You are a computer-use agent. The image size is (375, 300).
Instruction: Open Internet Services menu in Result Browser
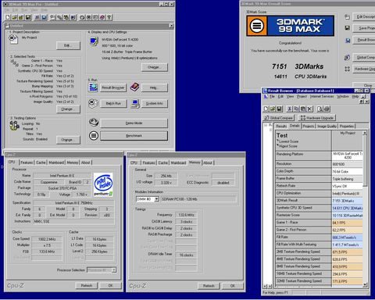coord(322,97)
